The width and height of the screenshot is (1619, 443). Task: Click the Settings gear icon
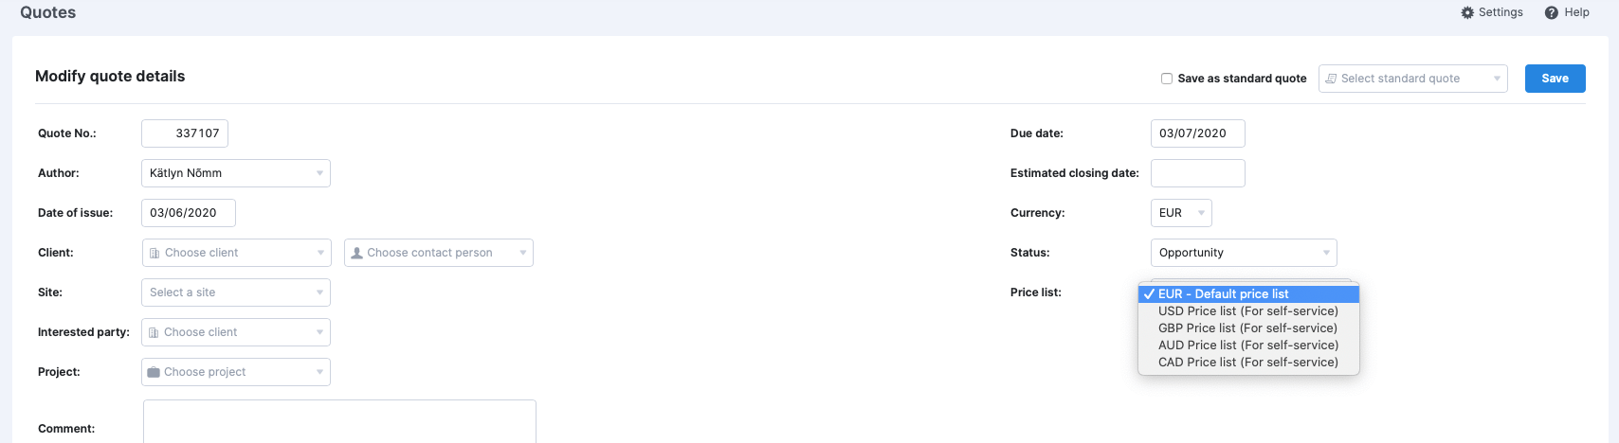(1467, 12)
